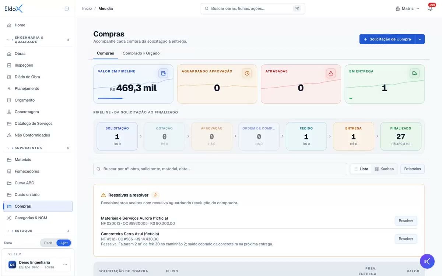Collapse the sidebar panel icon
442x276 pixels.
tap(67, 8)
